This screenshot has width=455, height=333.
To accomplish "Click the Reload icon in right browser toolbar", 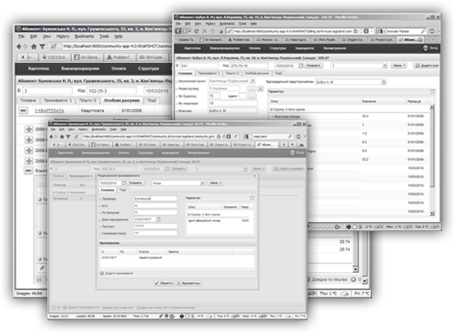I will 197,31.
